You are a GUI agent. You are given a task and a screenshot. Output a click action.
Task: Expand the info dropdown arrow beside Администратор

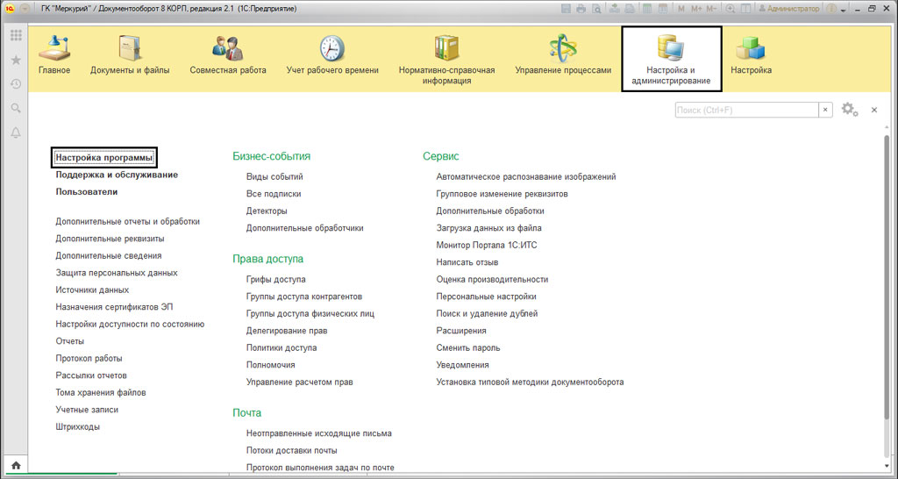click(843, 9)
